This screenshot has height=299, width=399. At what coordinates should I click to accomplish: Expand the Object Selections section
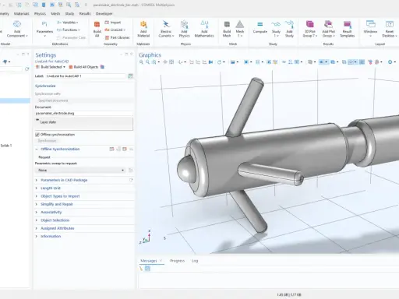pyautogui.click(x=55, y=220)
